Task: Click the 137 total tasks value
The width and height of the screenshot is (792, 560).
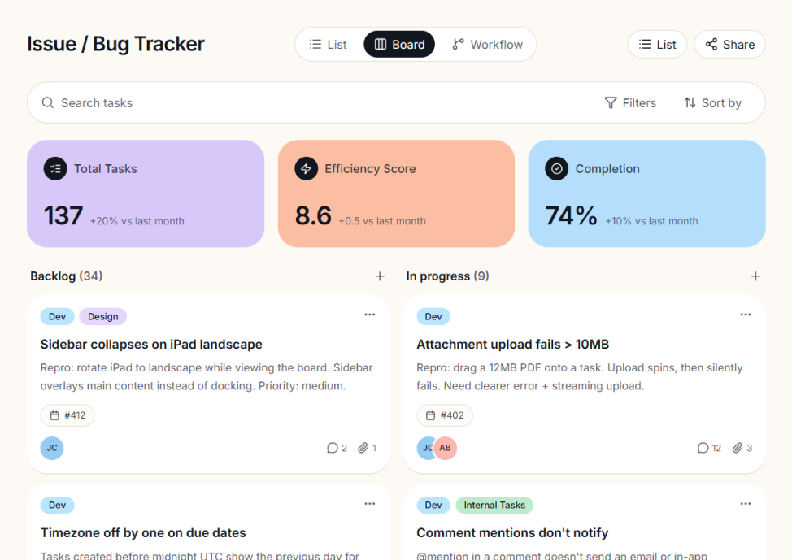Action: point(63,215)
